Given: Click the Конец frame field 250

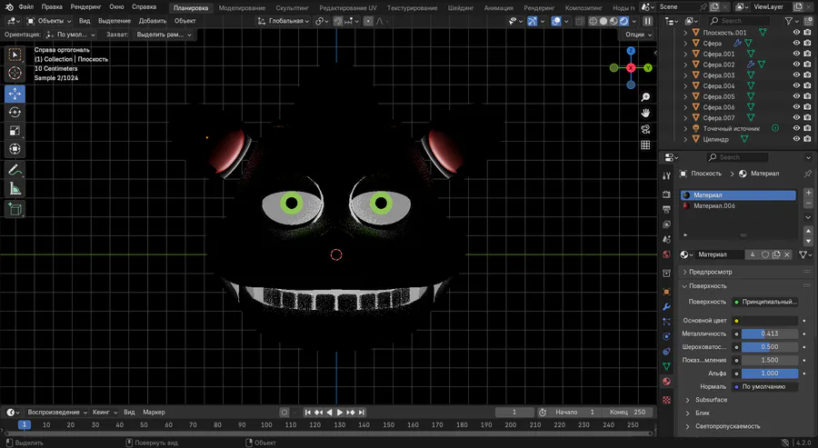Looking at the screenshot, I should 627,412.
